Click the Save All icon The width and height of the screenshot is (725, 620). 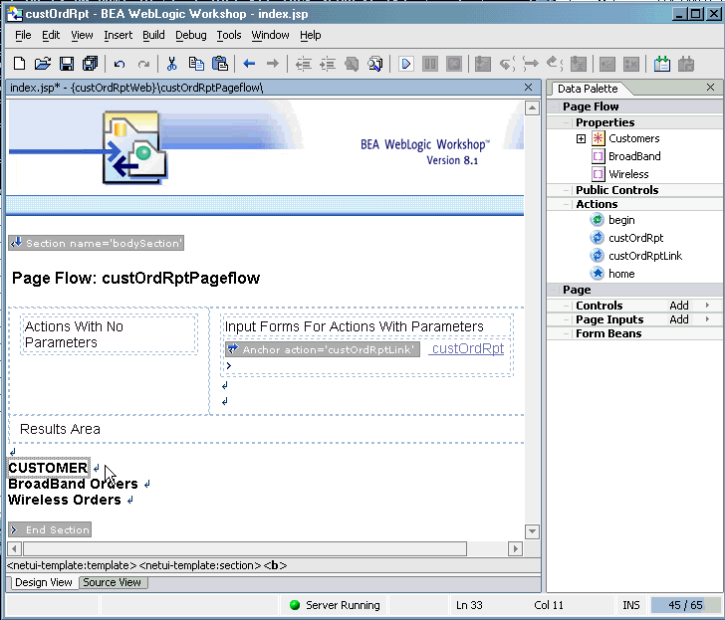[91, 64]
